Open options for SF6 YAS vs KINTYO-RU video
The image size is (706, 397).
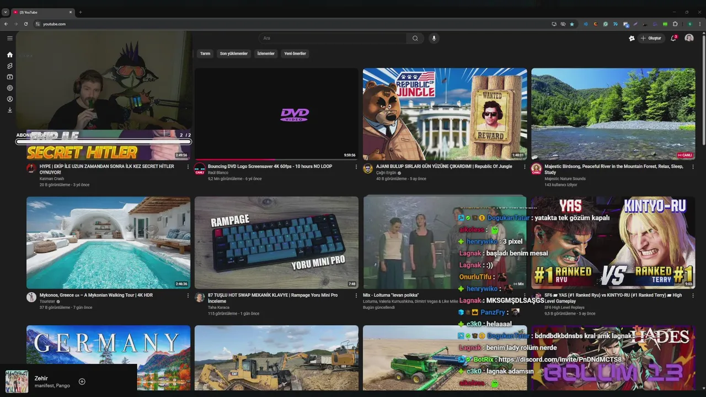(x=693, y=296)
